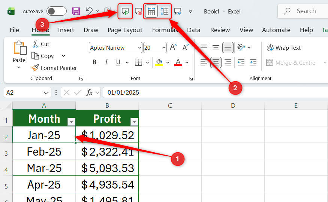Select Align Right icon

[228, 62]
